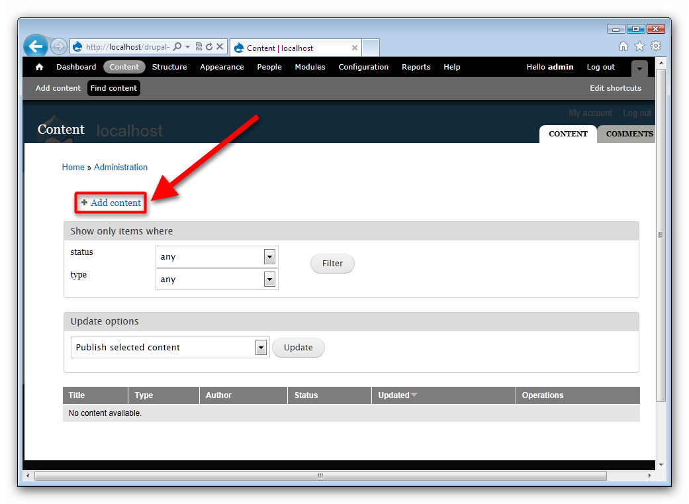Click the browser Back arrow button

(36, 46)
